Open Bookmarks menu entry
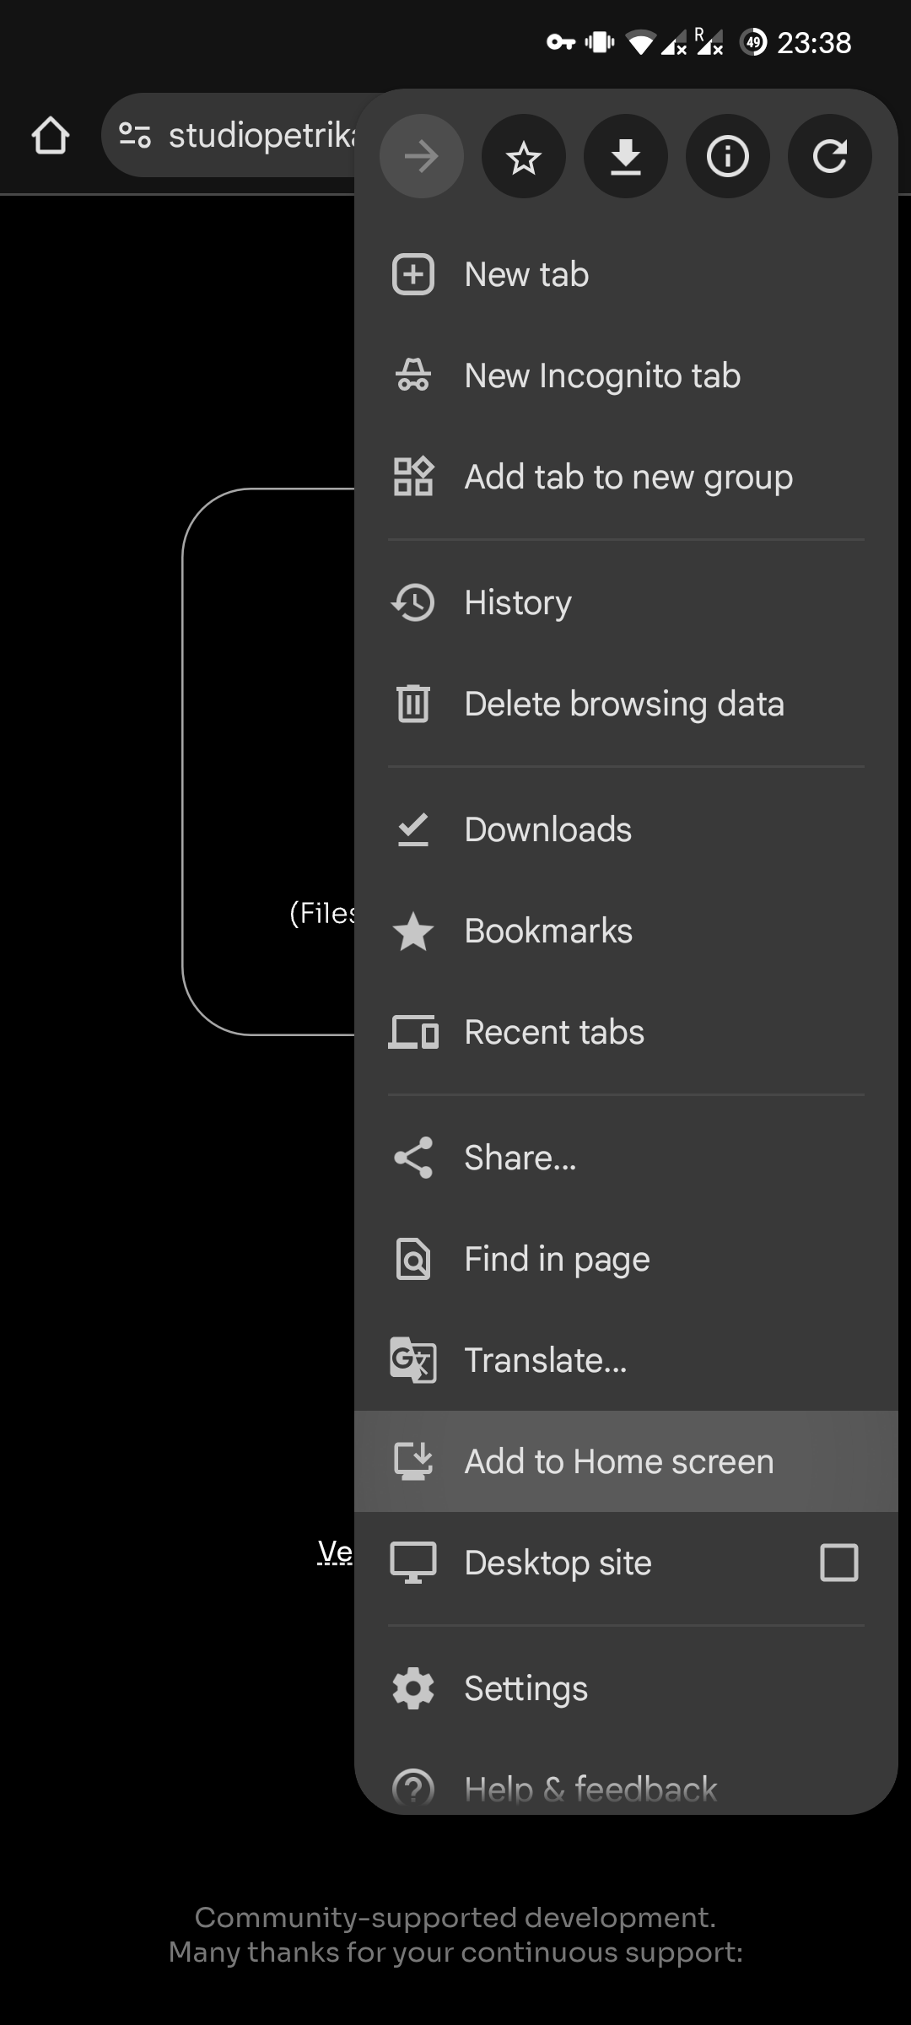The height and width of the screenshot is (2025, 911). (x=547, y=931)
